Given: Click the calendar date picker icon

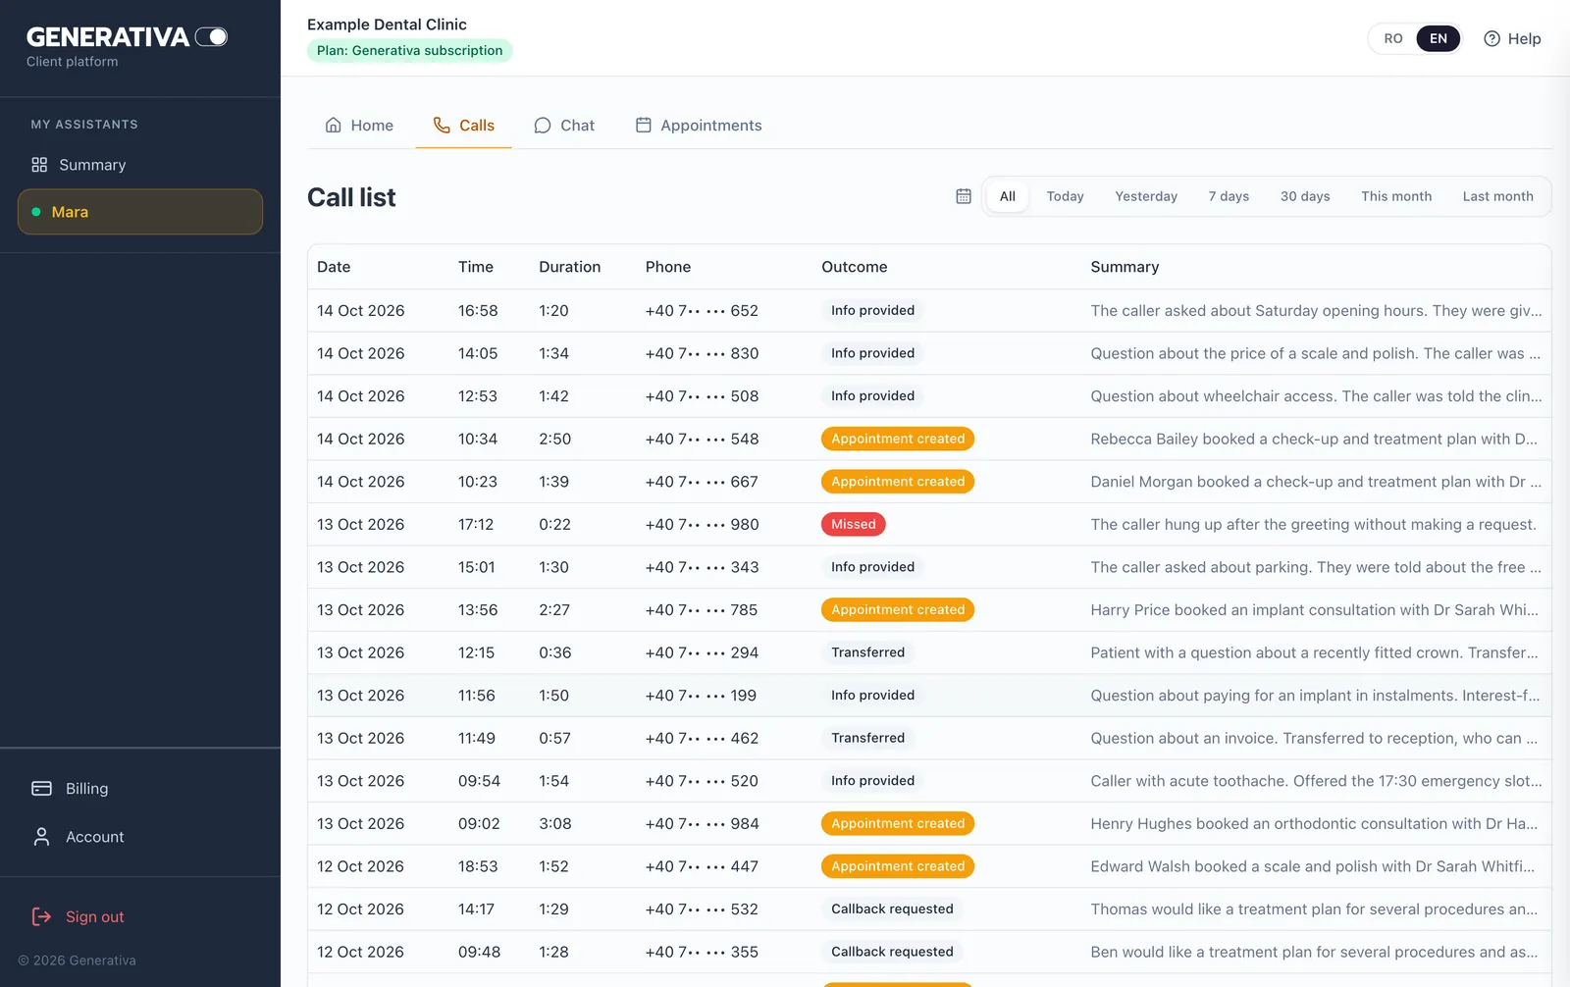Looking at the screenshot, I should (964, 196).
